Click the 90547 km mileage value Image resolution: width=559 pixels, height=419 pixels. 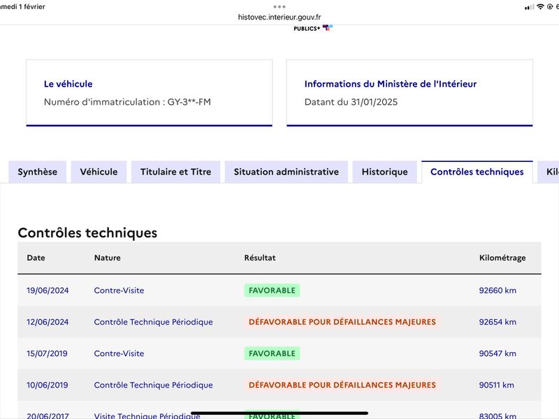point(498,353)
